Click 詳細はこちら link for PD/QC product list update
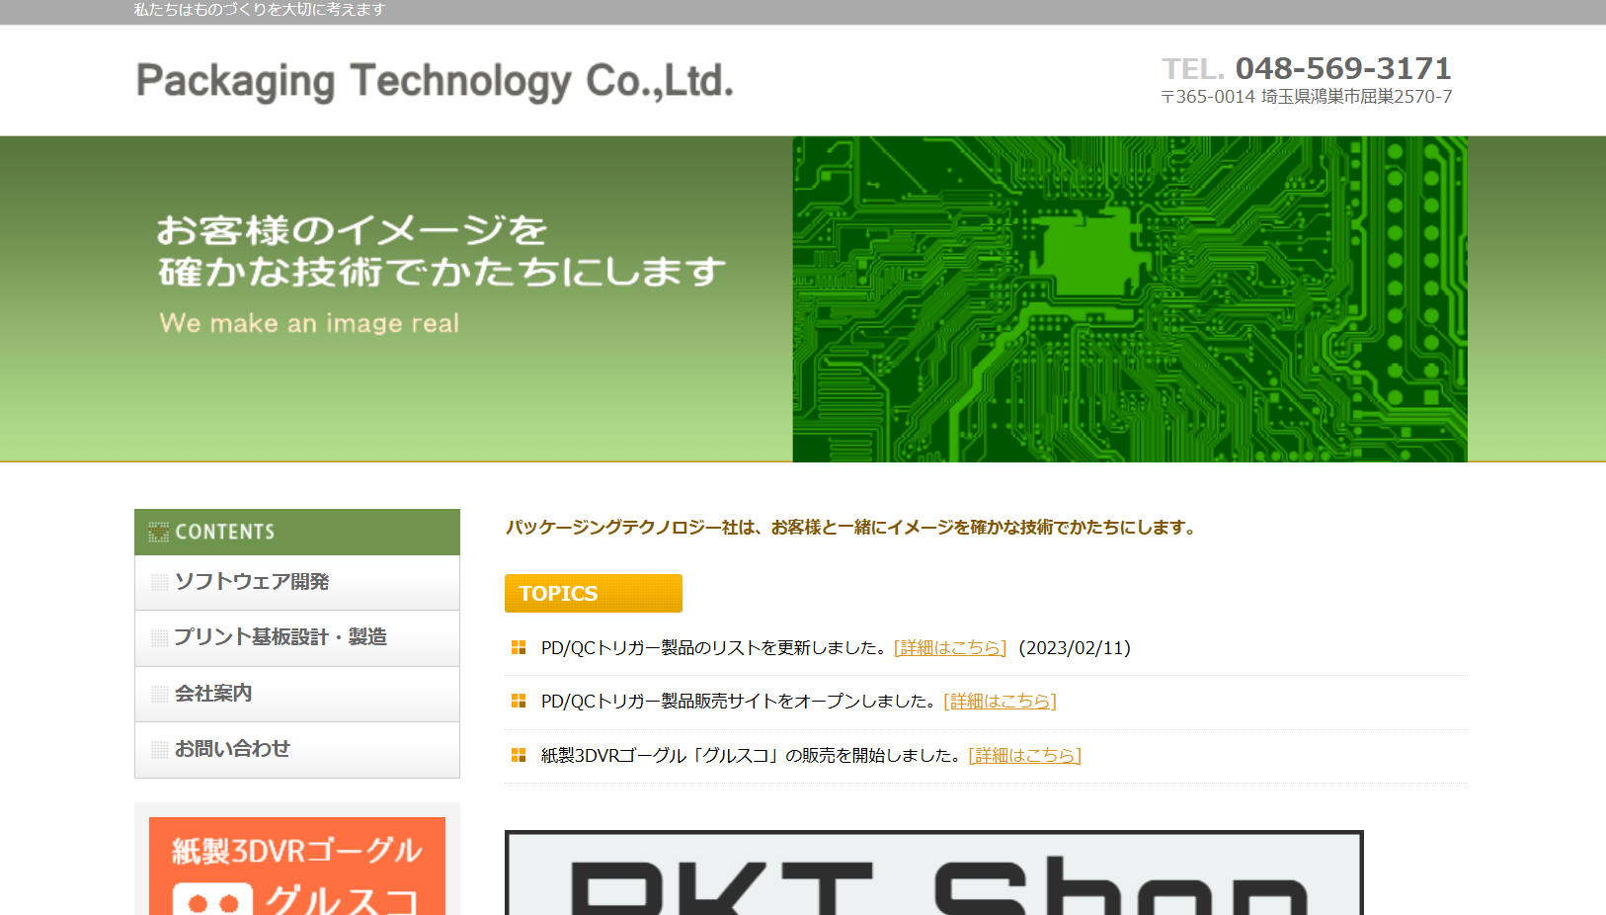Screen dimensions: 1606x915 click(x=949, y=648)
